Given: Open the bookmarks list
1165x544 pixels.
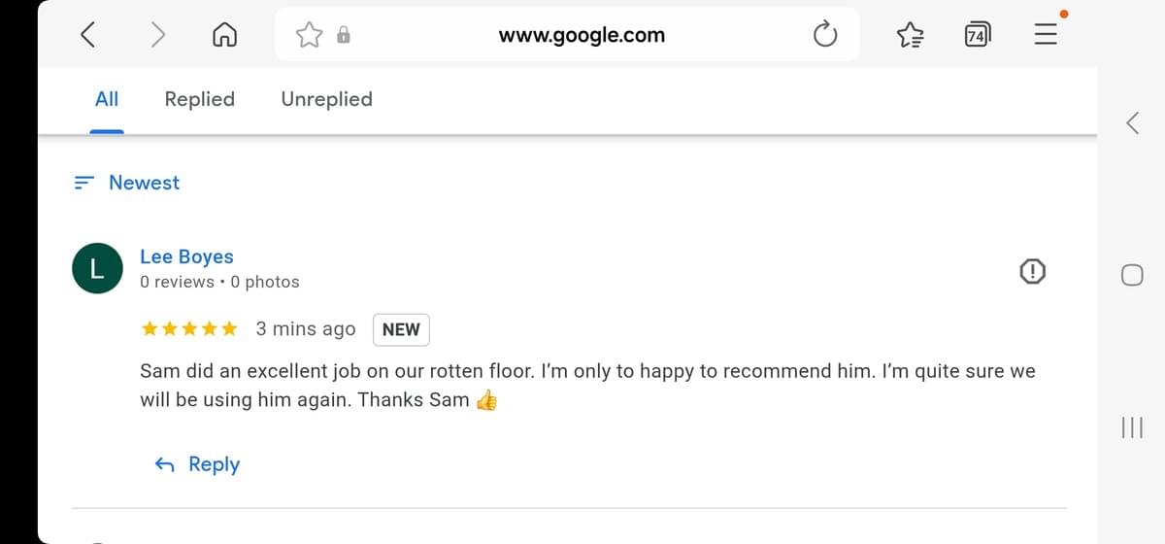Looking at the screenshot, I should tap(910, 36).
